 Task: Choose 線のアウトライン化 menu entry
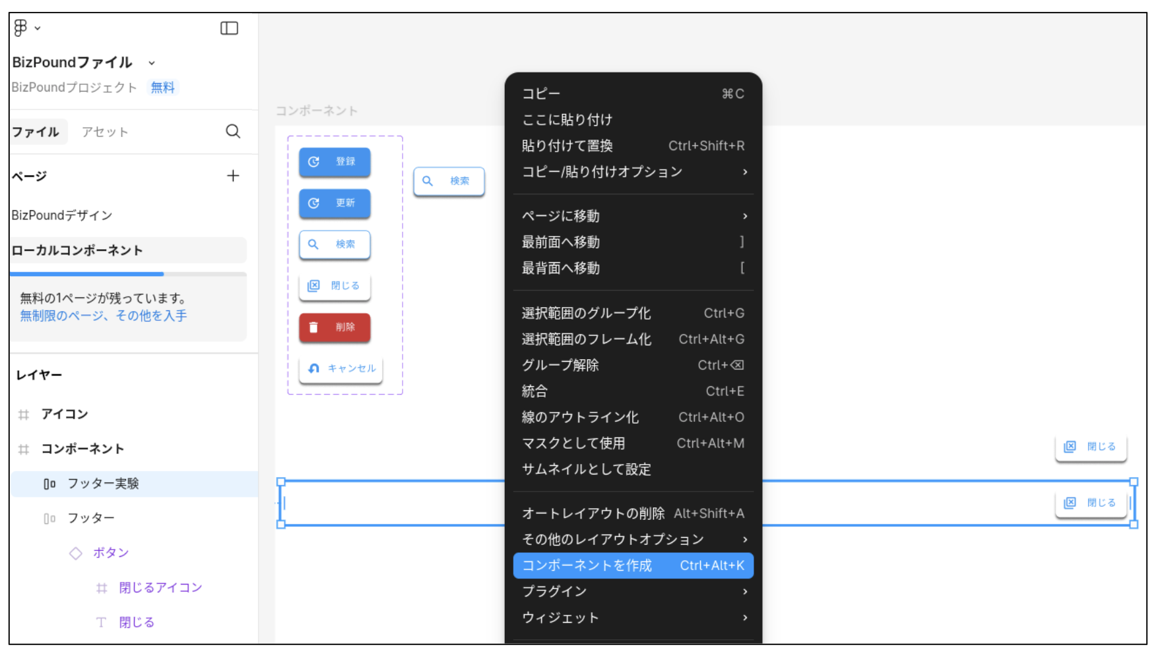click(633, 417)
